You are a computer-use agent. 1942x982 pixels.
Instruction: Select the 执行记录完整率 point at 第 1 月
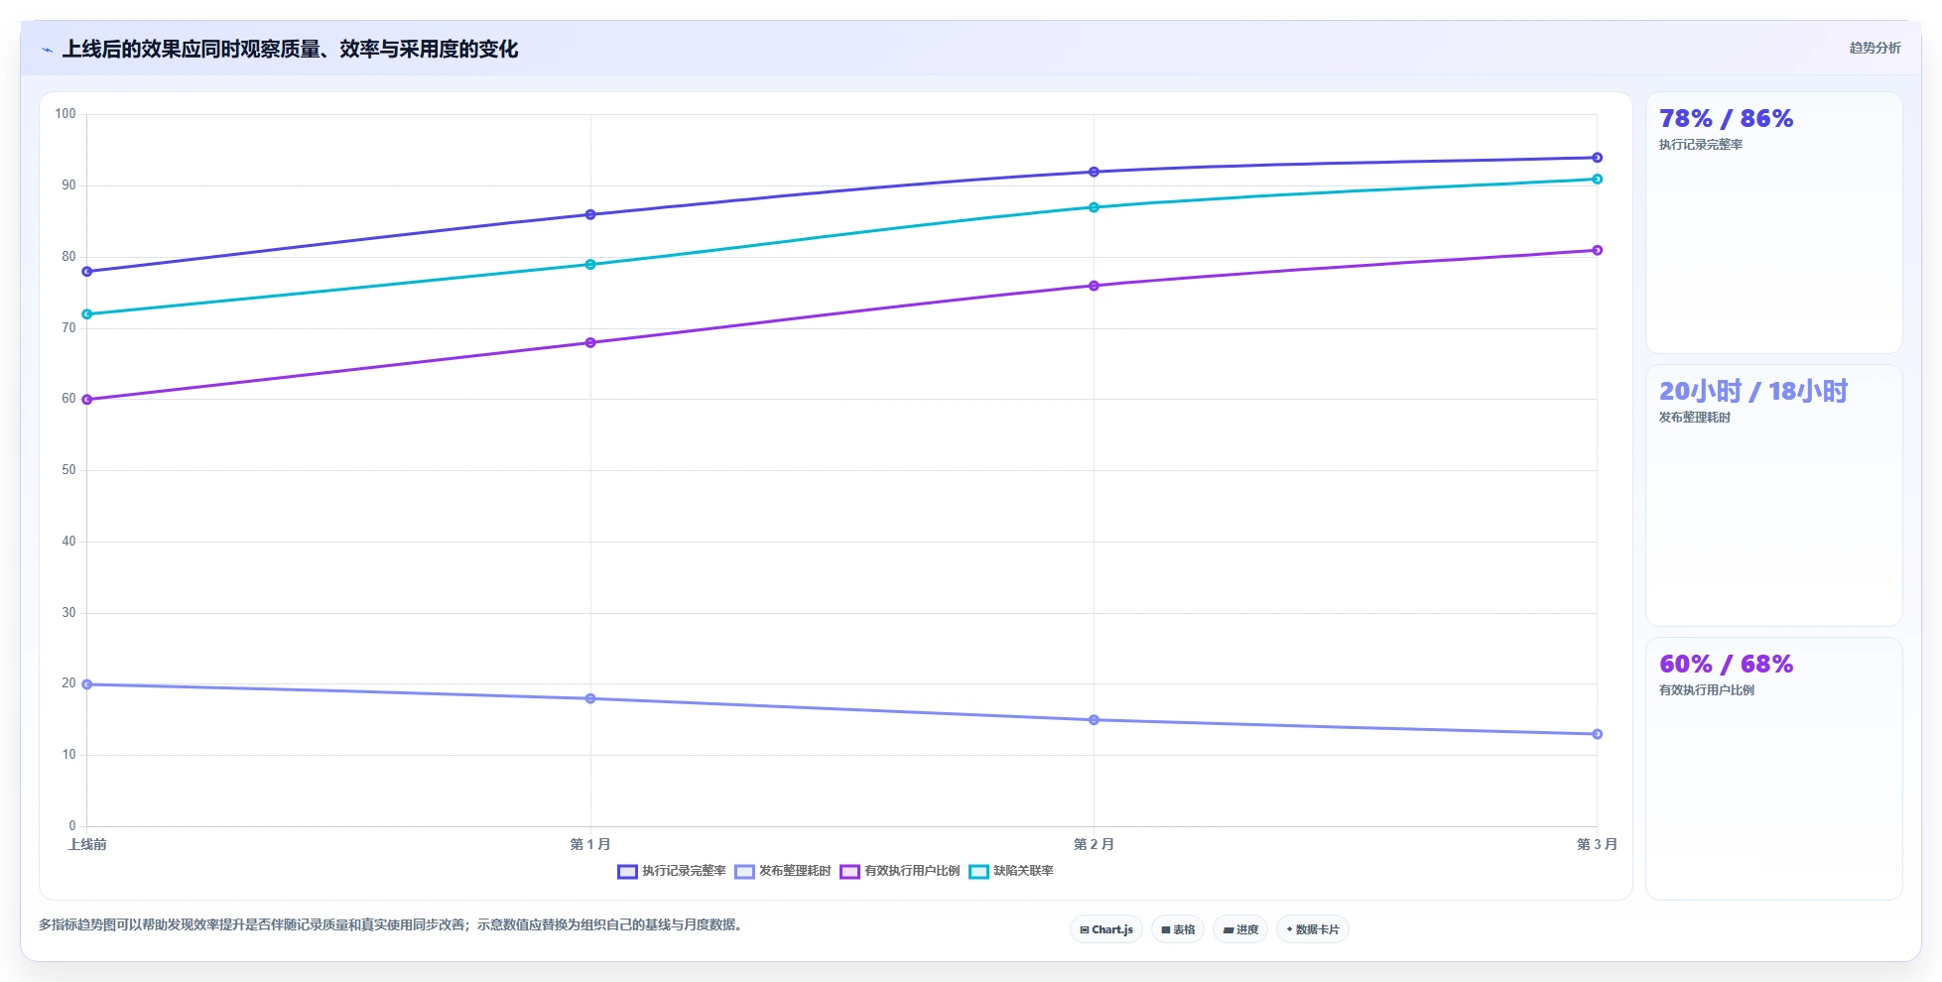[590, 214]
